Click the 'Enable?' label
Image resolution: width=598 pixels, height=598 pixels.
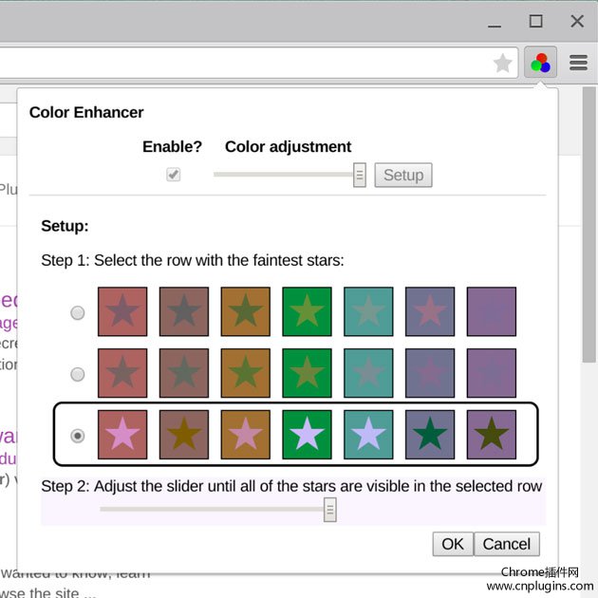173,146
